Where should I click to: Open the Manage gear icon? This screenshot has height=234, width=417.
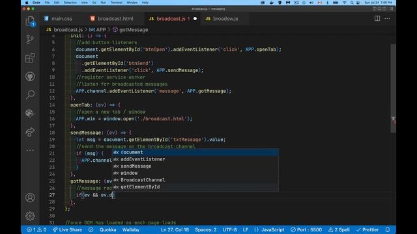coord(30,216)
